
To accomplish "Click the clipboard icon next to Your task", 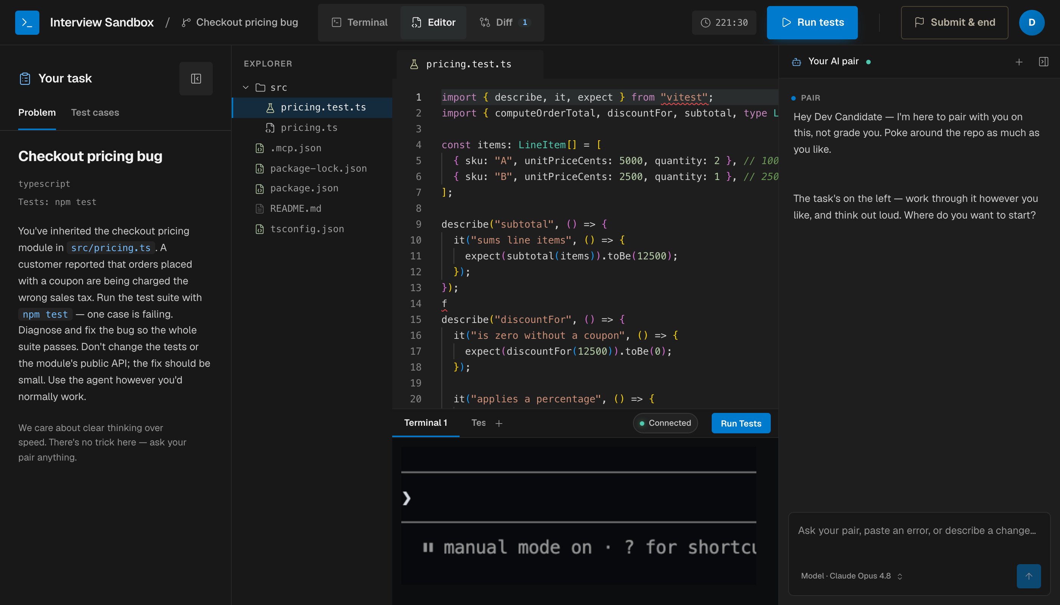I will point(25,79).
